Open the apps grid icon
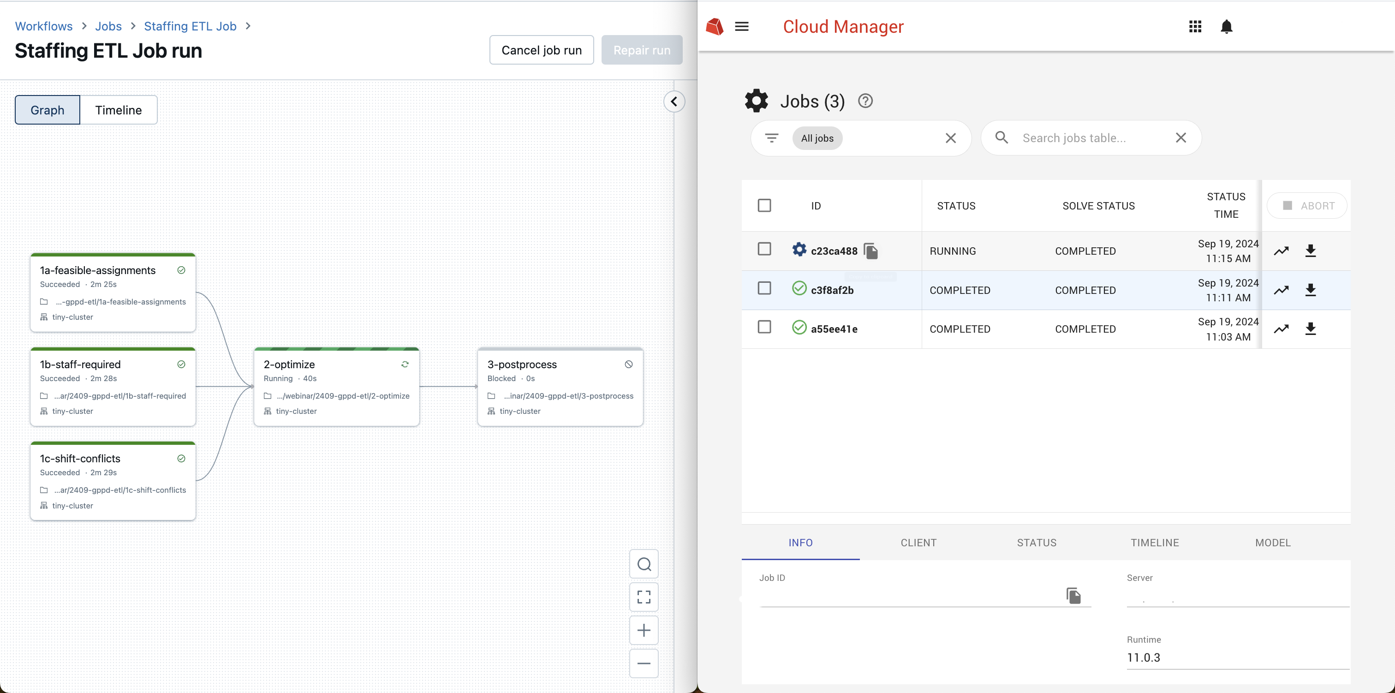The height and width of the screenshot is (693, 1395). [x=1195, y=27]
